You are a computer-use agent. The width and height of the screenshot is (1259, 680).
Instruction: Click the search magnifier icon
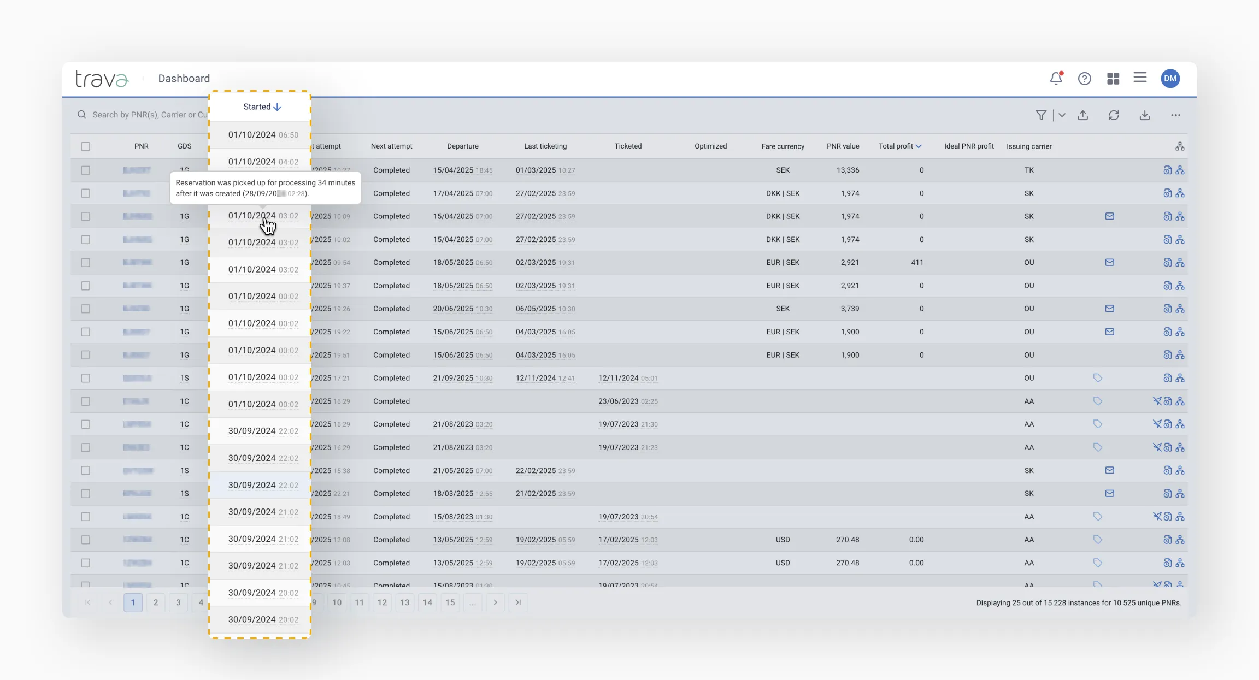point(81,115)
